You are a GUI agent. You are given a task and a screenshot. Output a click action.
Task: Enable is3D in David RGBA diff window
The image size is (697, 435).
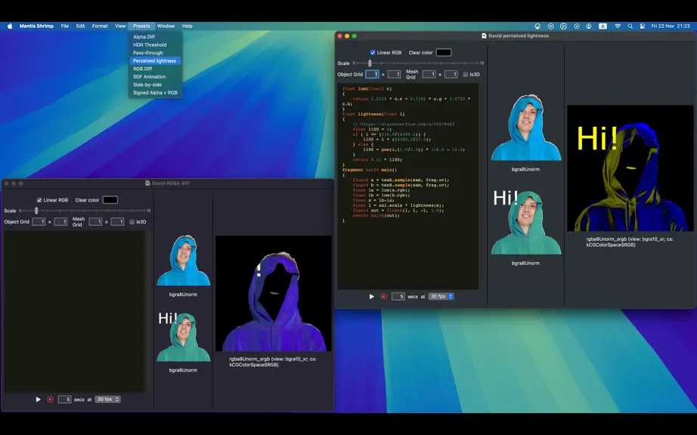click(132, 222)
